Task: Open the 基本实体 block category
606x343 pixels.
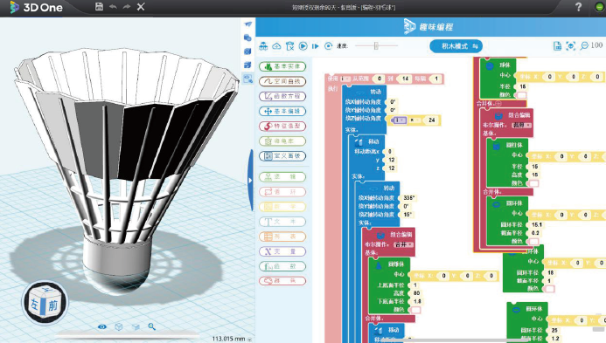Action: (282, 66)
